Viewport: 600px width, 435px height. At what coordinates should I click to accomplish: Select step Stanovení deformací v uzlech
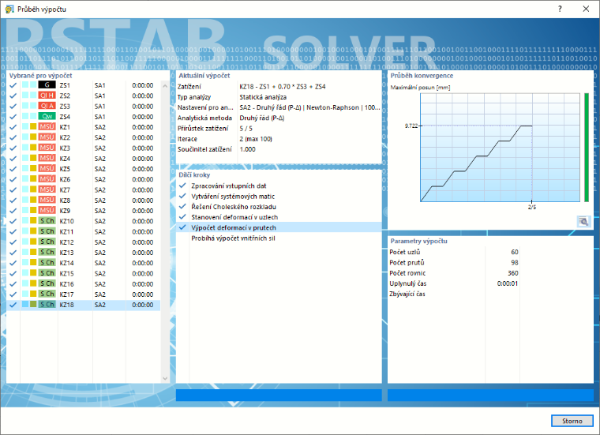[234, 217]
